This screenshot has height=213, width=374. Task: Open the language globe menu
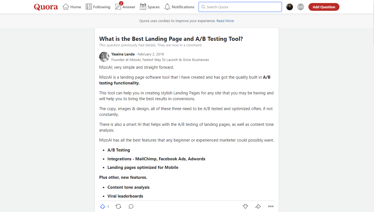(x=301, y=7)
